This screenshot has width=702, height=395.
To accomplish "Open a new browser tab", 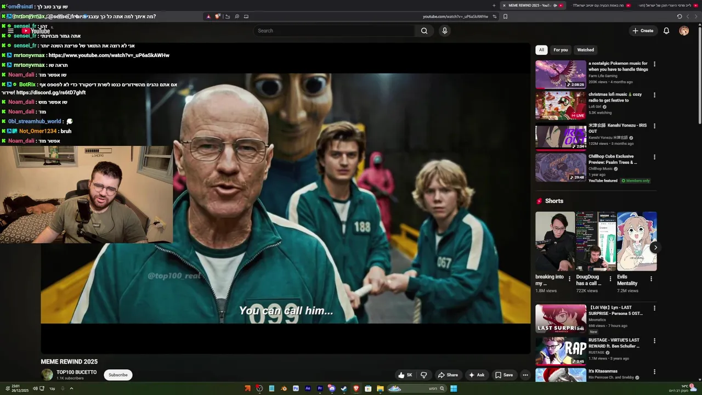I will coord(494,5).
